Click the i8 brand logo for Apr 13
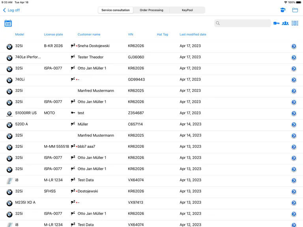Screen dimensions: 303x227 click(9, 180)
